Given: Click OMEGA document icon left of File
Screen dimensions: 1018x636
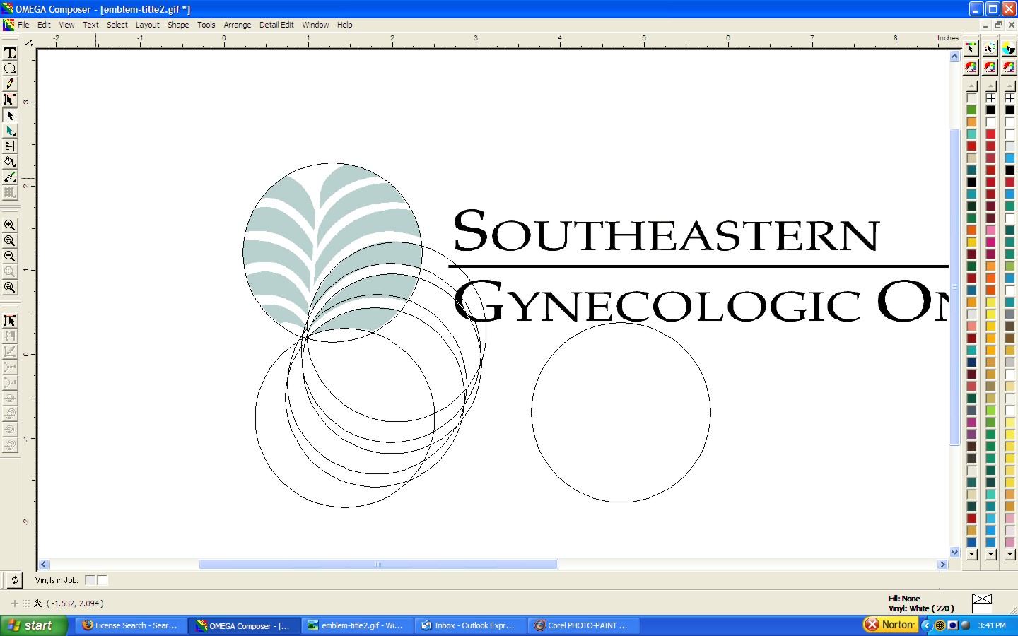Looking at the screenshot, I should [8, 25].
